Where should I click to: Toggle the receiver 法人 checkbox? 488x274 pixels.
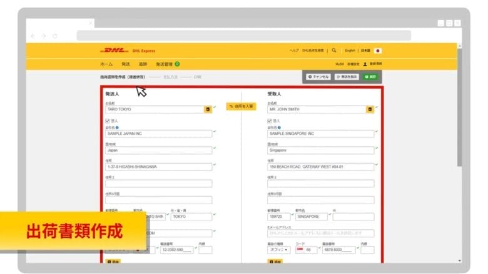(x=270, y=120)
